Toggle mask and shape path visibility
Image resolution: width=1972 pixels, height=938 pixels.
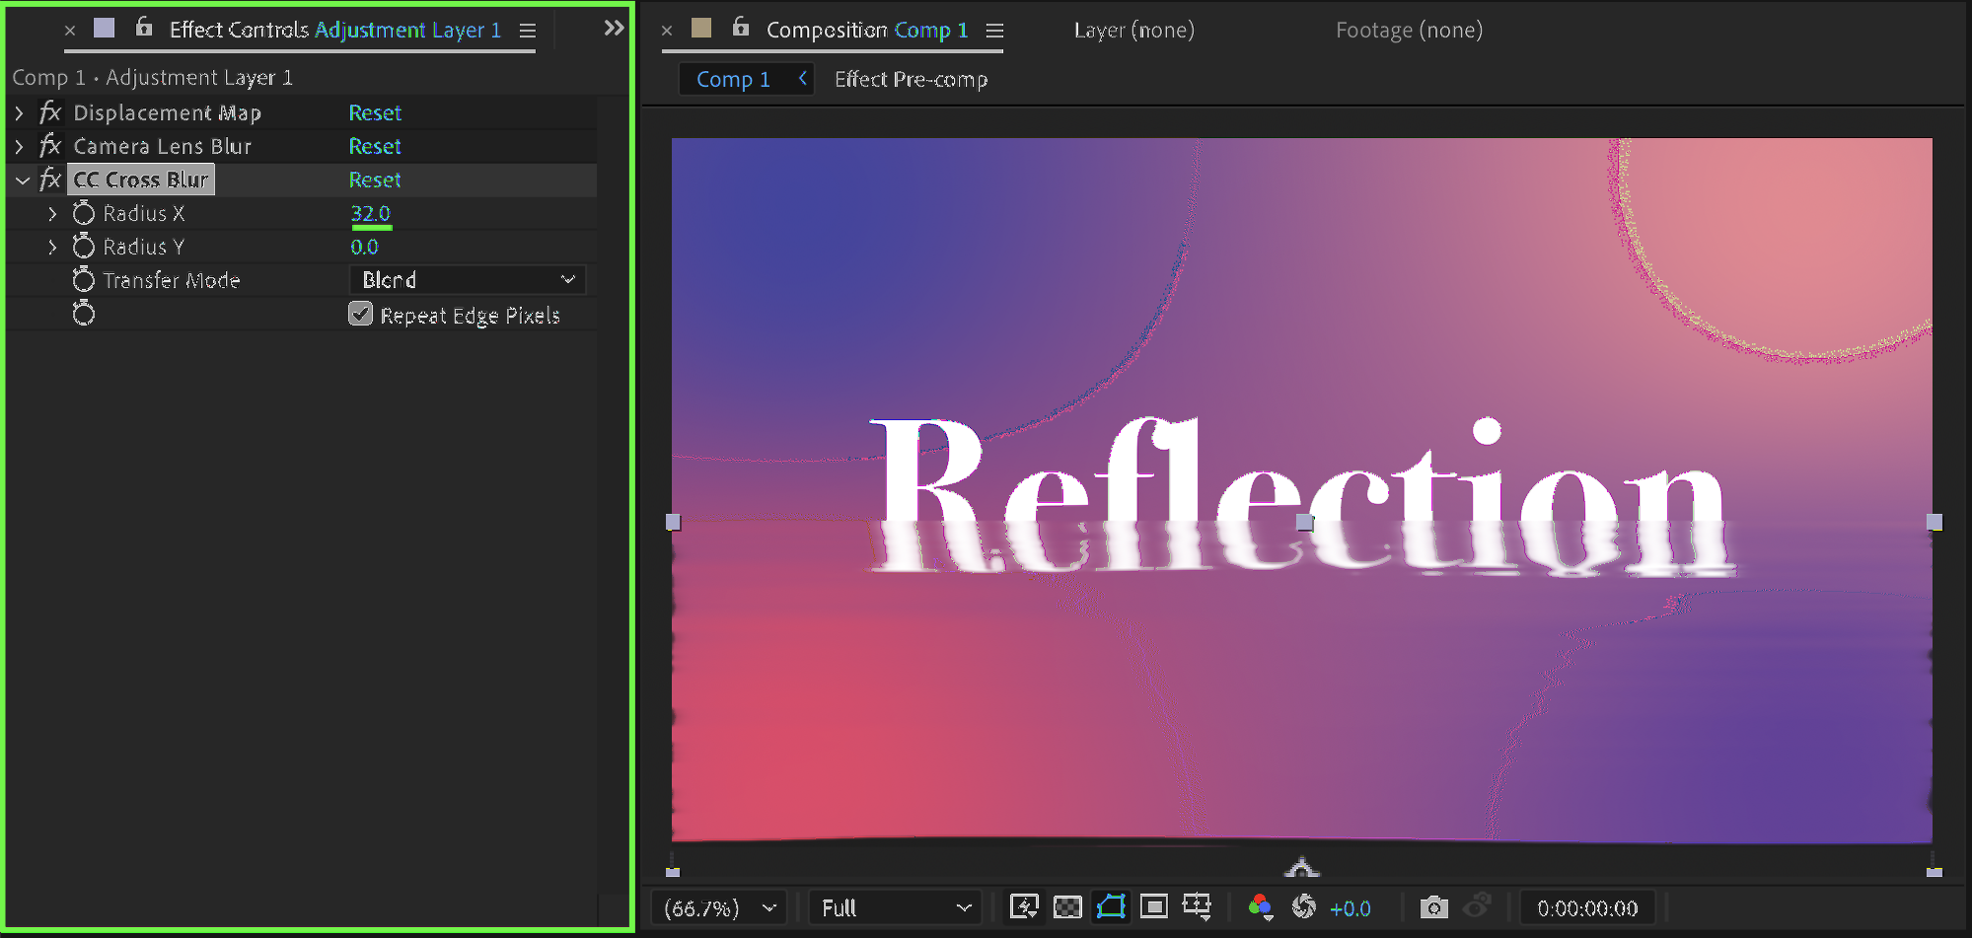(1111, 906)
